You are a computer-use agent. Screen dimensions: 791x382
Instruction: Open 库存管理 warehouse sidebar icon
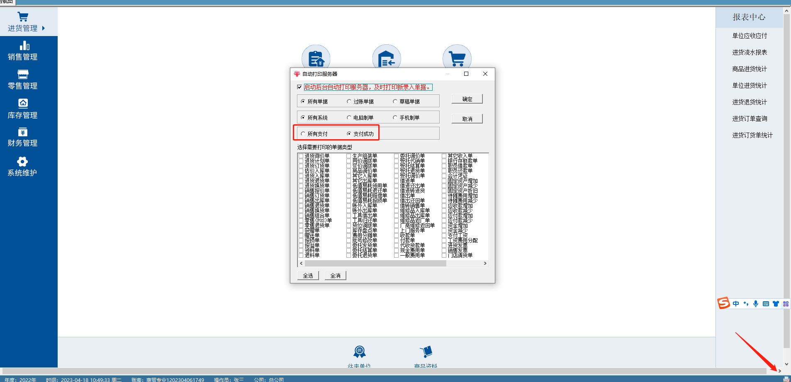[23, 103]
